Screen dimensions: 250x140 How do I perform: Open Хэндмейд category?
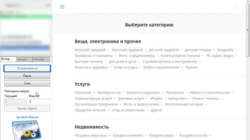[225, 50]
